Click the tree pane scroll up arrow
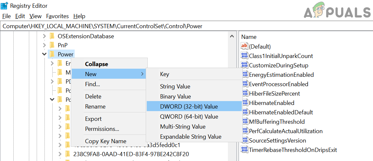Viewport: 373px width, 161px height. click(x=232, y=36)
